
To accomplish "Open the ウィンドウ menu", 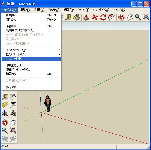I will [x=101, y=10].
